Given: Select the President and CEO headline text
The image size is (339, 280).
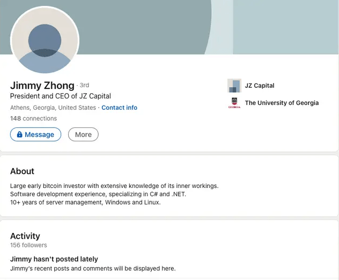Looking at the screenshot, I should tap(61, 96).
